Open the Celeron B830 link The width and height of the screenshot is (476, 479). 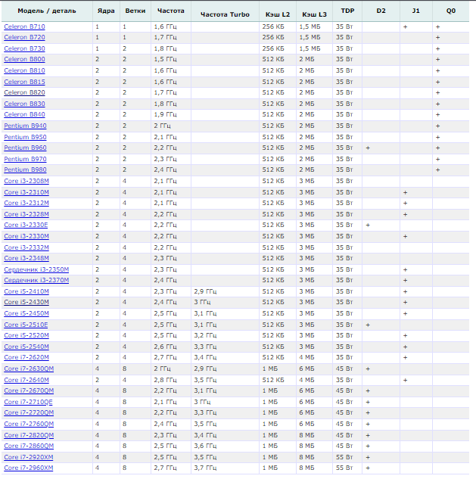24,104
